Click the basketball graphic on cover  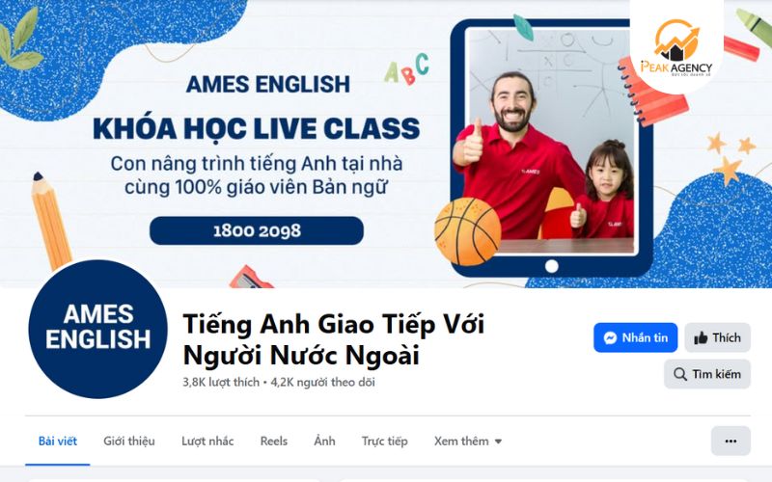[x=467, y=231]
